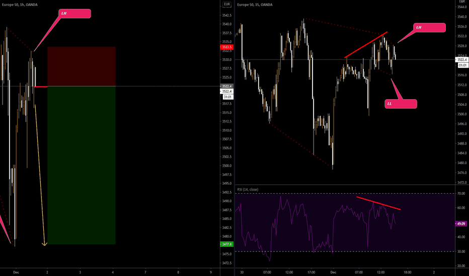Click the red 3533.5 stop price label
Screen dimensions: 469x276
(227, 47)
